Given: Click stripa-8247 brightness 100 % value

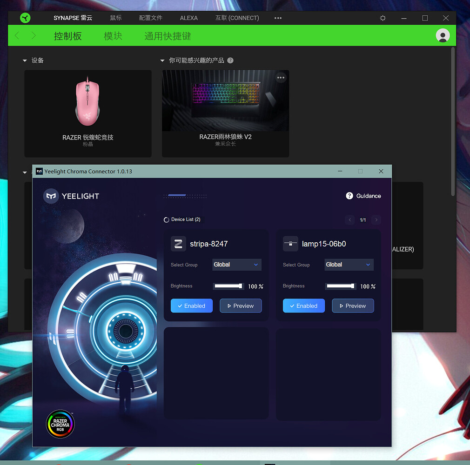Looking at the screenshot, I should tap(255, 286).
